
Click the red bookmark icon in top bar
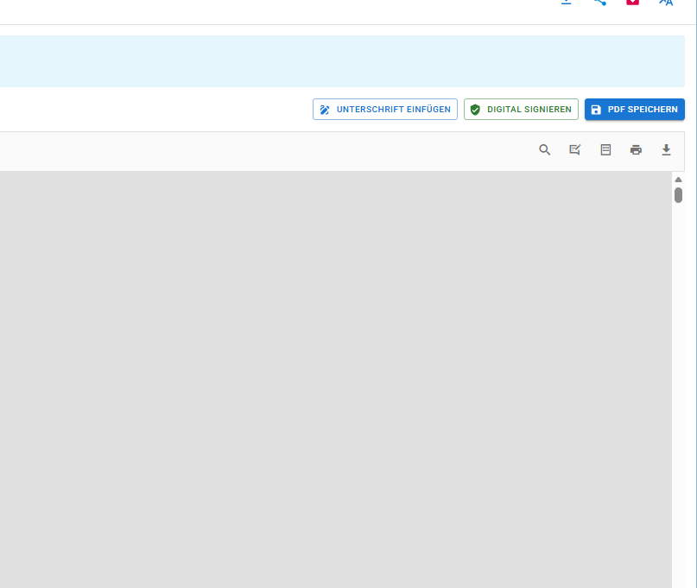(632, 3)
